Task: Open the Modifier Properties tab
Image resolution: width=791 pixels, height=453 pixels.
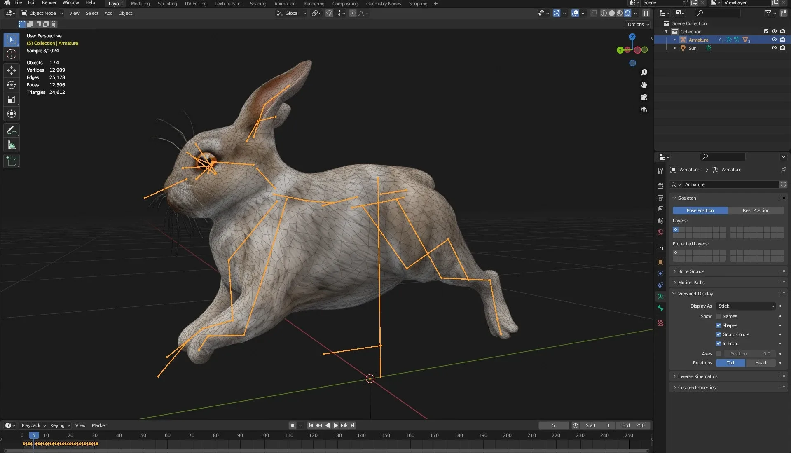Action: coord(660,273)
